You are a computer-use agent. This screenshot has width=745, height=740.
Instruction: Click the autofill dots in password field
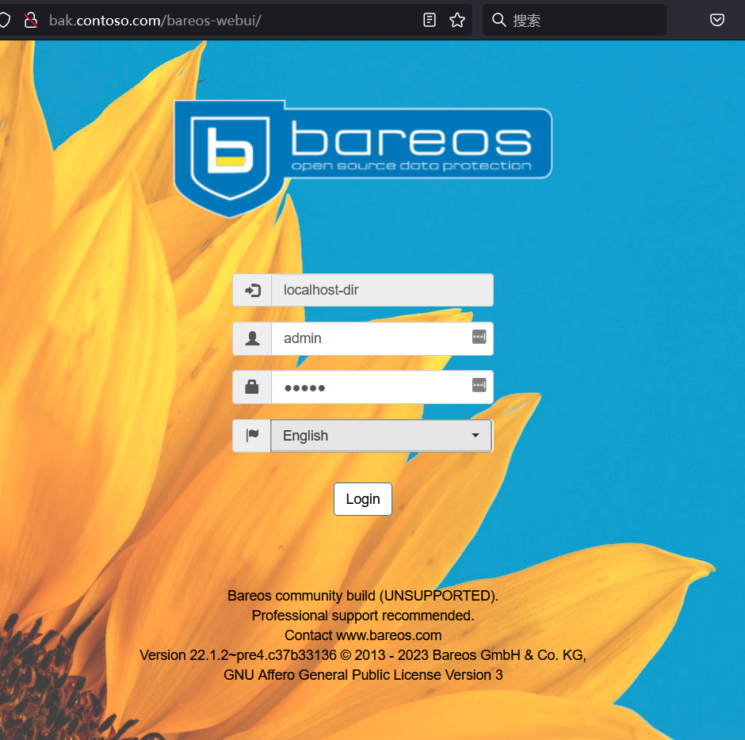[x=479, y=385]
